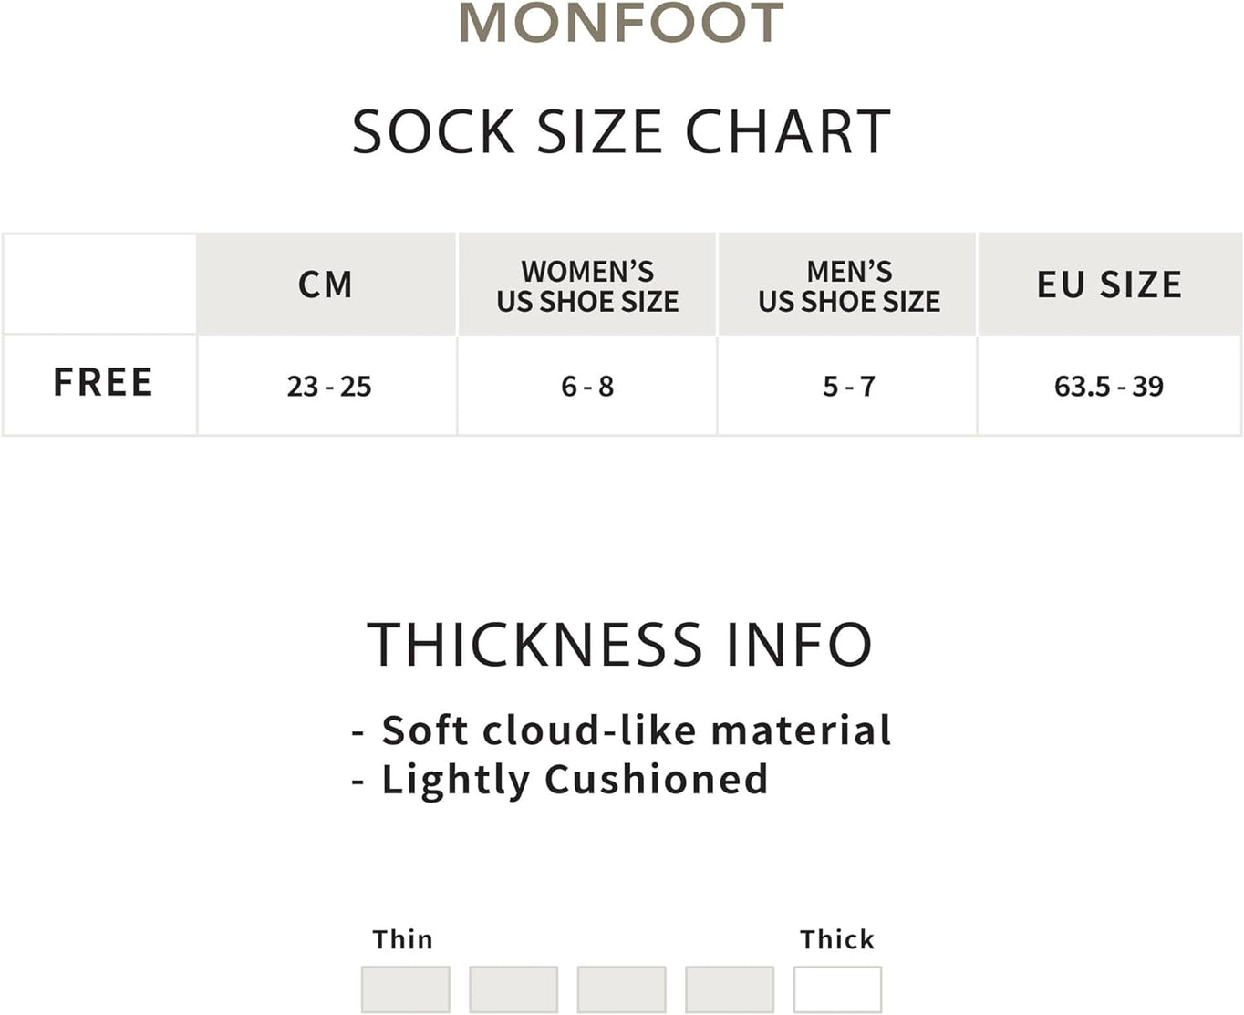This screenshot has height=1015, width=1244.
Task: Click the 23 - 25 centimeter value
Action: click(x=329, y=387)
